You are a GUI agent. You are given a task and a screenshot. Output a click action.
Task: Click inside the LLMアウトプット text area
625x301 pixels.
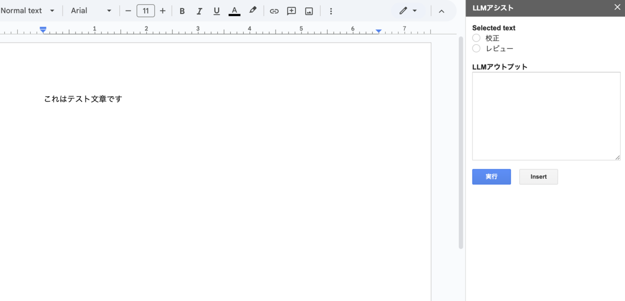click(x=546, y=116)
